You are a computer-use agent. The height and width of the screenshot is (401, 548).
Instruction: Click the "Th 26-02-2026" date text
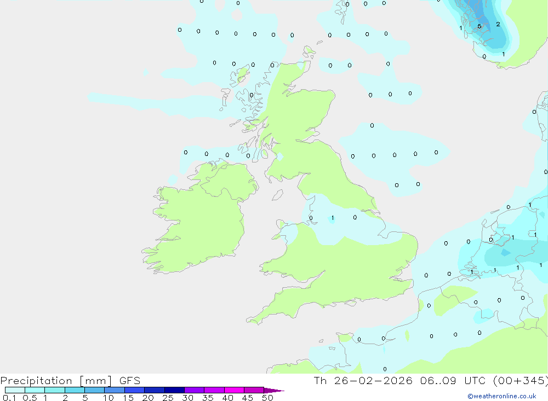[x=363, y=380]
